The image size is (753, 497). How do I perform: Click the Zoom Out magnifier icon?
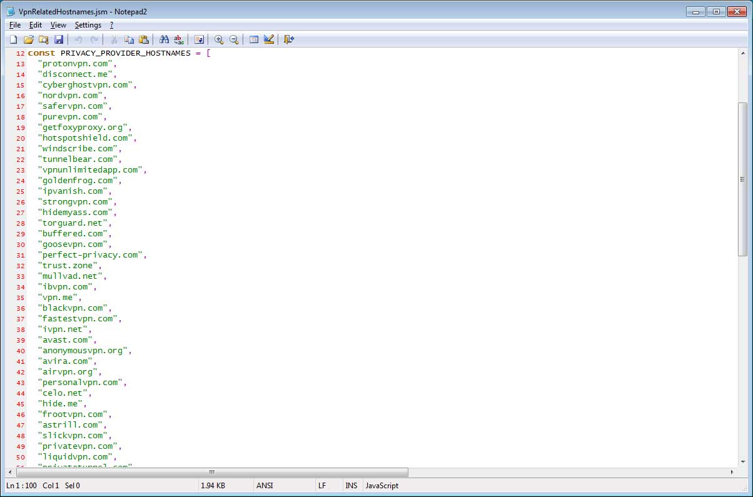[x=234, y=39]
